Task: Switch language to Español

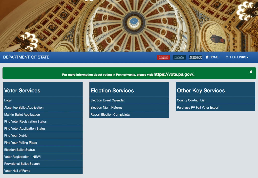Action: tap(179, 57)
